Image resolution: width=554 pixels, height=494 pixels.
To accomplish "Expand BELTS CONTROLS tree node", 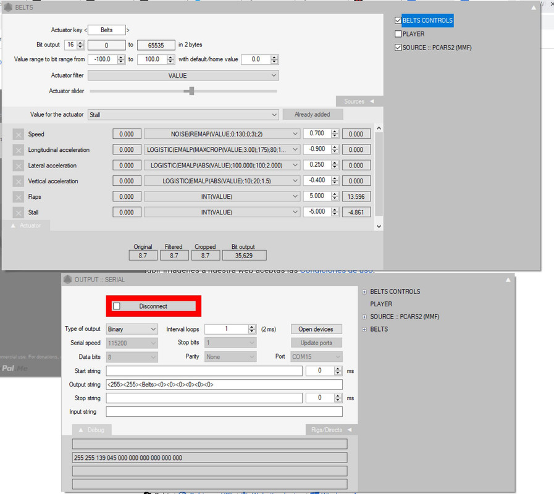I will pyautogui.click(x=364, y=292).
